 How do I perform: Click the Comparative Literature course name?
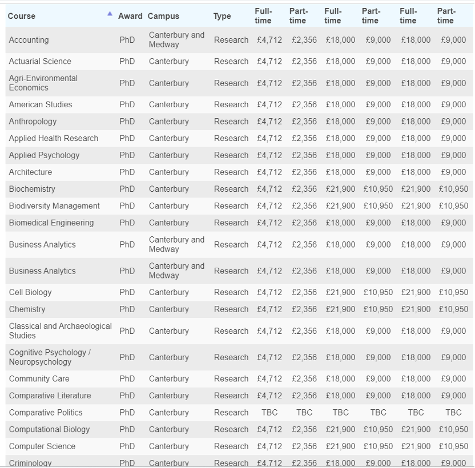(50, 396)
